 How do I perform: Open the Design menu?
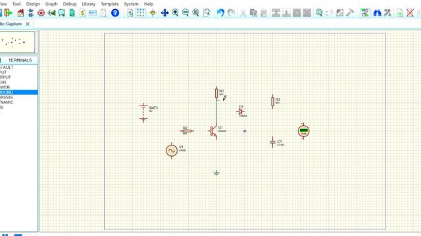click(33, 4)
